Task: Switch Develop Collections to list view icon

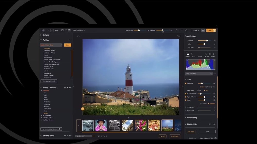Action: point(67,88)
